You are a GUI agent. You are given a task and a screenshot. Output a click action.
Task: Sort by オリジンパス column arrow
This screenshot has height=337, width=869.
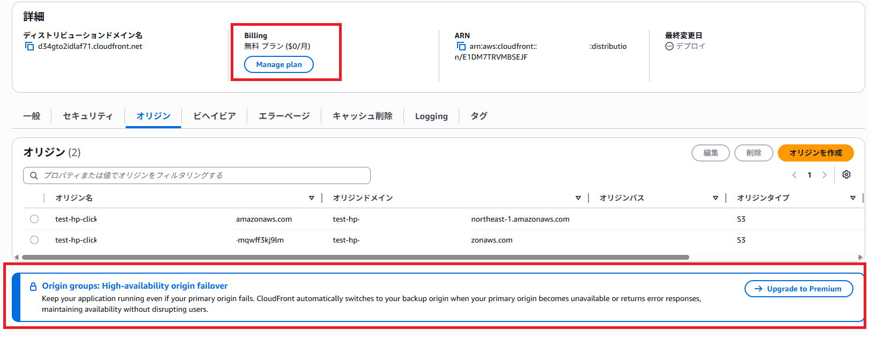716,198
